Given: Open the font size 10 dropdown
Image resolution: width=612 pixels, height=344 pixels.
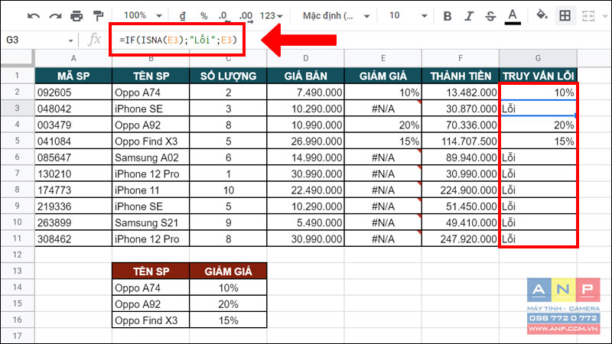Looking at the screenshot, I should [x=408, y=16].
